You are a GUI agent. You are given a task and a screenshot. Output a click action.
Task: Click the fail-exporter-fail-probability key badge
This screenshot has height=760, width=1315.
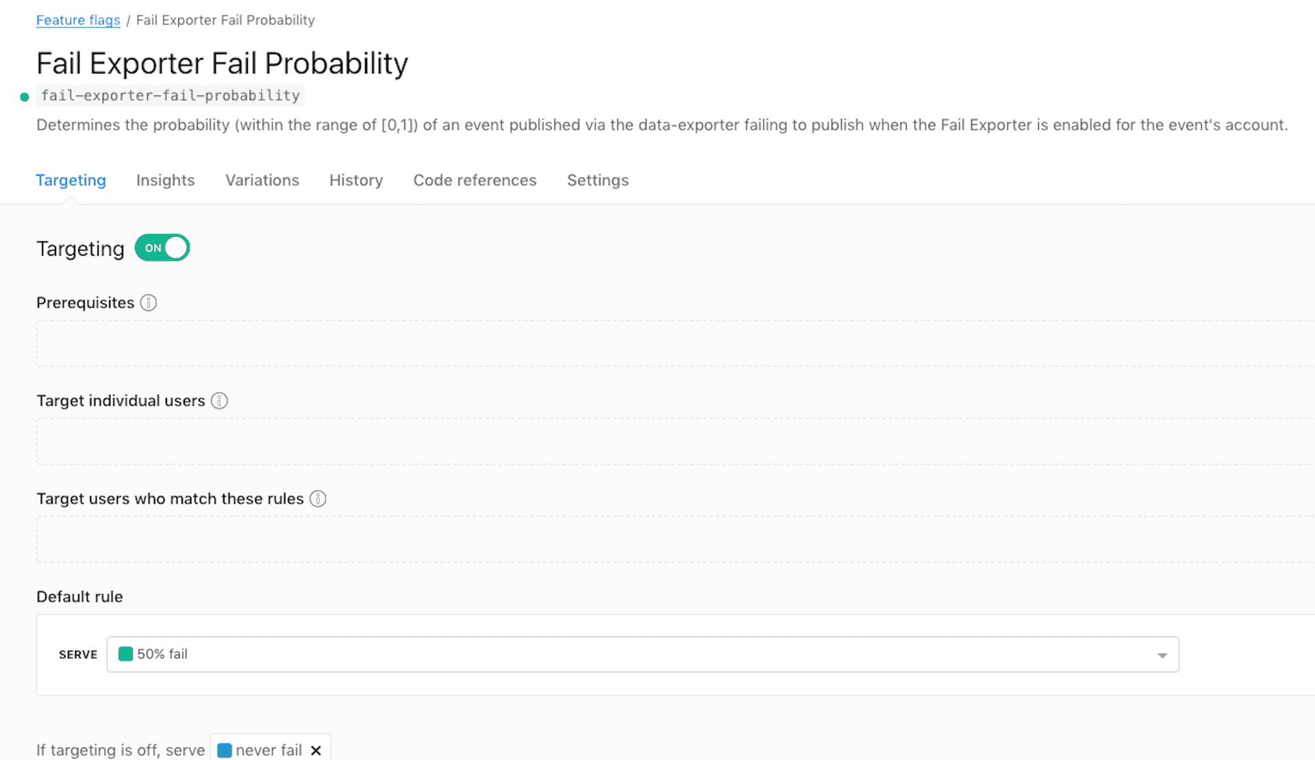(x=170, y=95)
